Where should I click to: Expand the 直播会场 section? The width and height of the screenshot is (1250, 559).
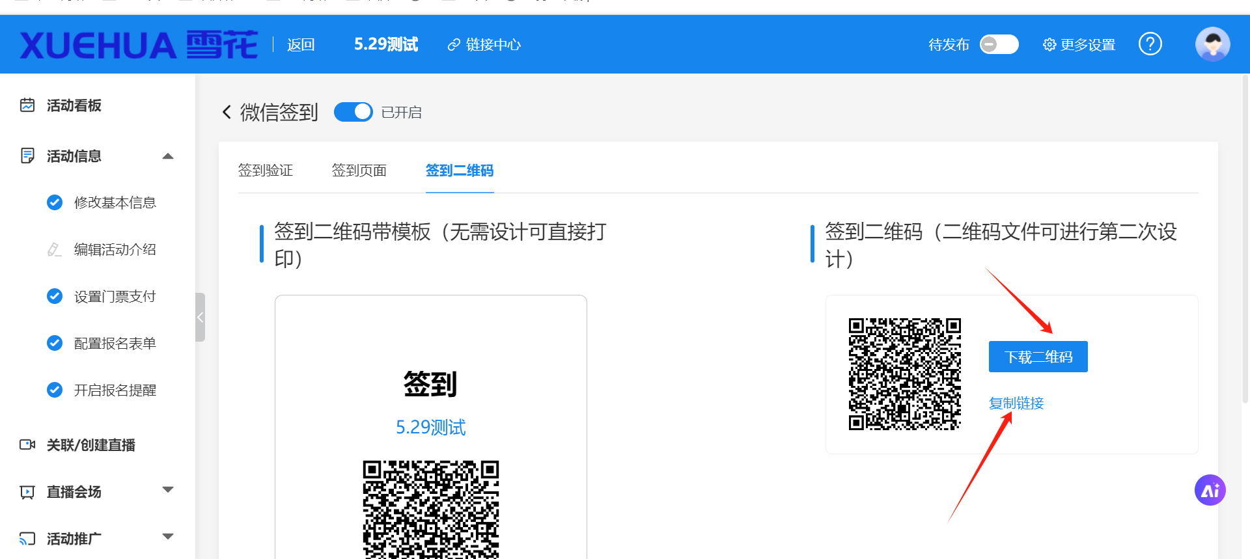pyautogui.click(x=168, y=490)
